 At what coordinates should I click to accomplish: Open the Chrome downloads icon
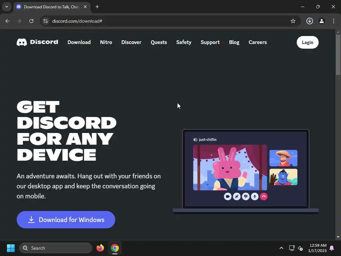coord(310,21)
